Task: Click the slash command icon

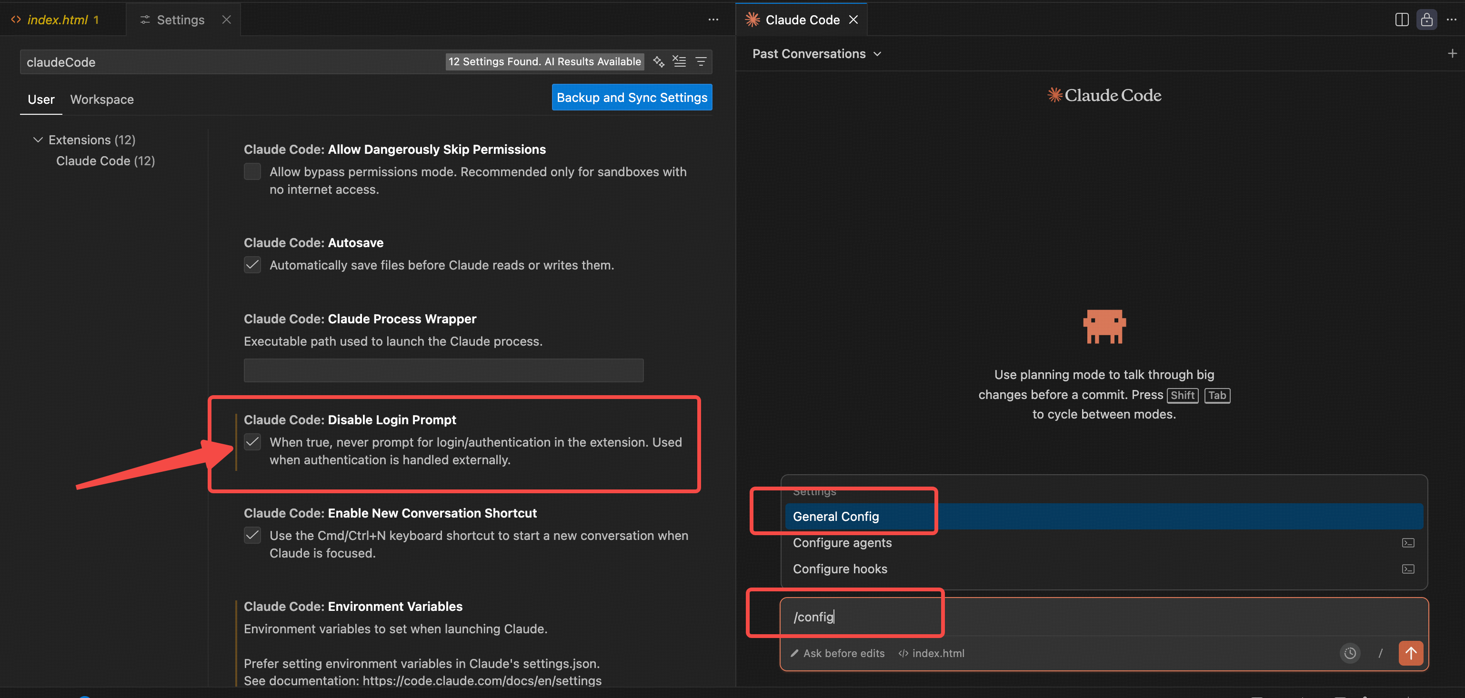Action: [1380, 653]
